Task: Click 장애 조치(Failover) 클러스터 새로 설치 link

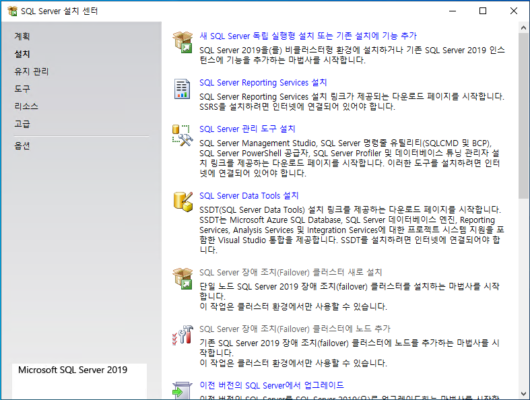Action: pos(291,272)
